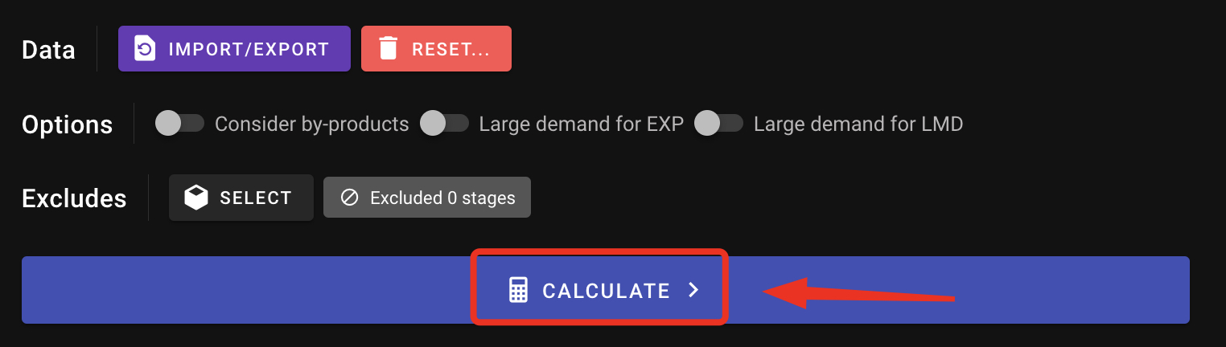Click the calculator icon before CALCULATE
1226x347 pixels.
click(x=519, y=290)
